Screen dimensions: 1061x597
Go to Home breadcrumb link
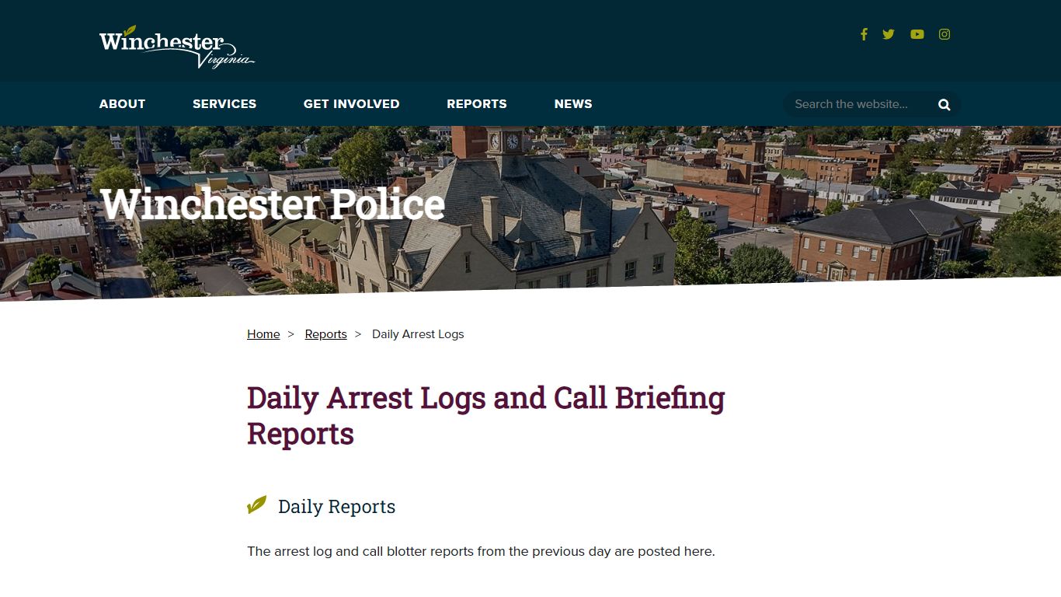[263, 334]
